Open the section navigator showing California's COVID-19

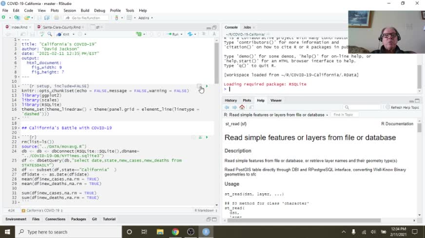[x=42, y=210]
